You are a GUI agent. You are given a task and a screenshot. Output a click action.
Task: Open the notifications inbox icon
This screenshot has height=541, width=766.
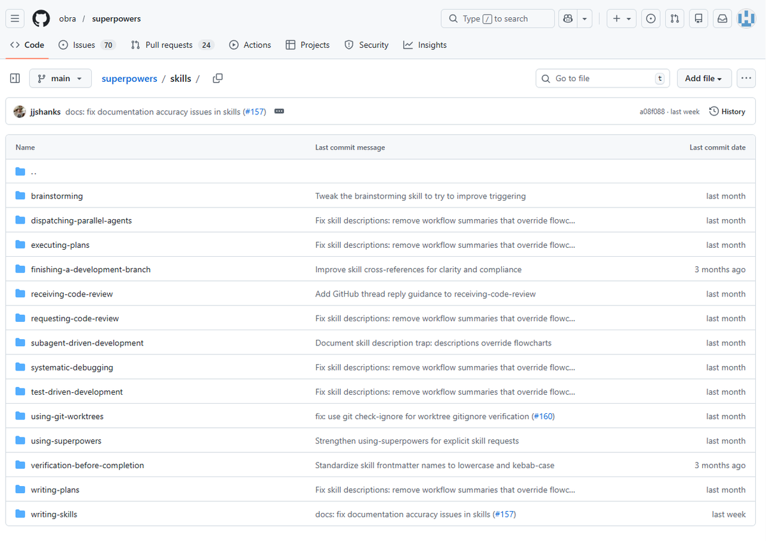(x=722, y=19)
